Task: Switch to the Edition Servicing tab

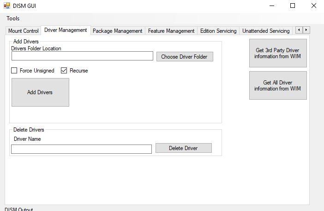Action: 218,31
